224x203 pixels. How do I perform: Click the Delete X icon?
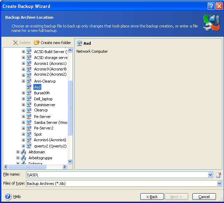click(x=15, y=43)
